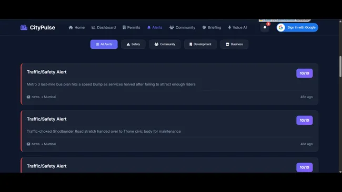Click the title of the Ghodbunder alert card
The height and width of the screenshot is (192, 342).
47,119
